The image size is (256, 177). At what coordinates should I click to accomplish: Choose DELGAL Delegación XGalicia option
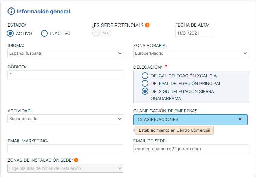point(145,76)
